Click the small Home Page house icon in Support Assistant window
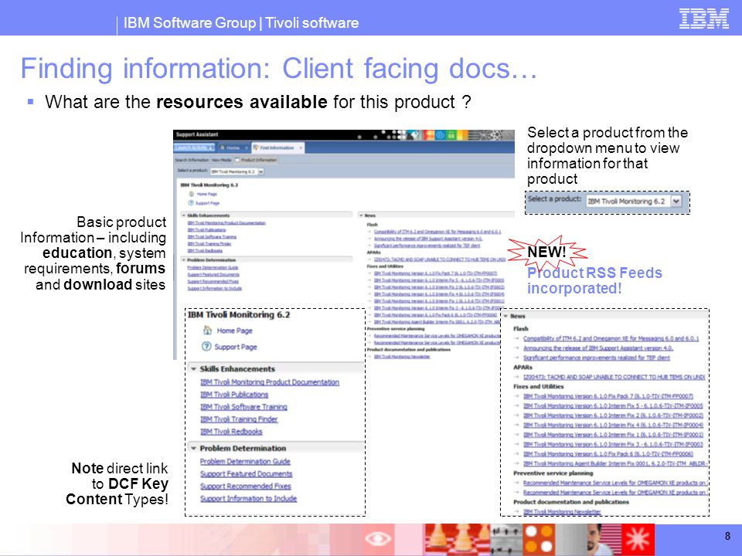Screen dimensions: 742x556 click(x=191, y=194)
